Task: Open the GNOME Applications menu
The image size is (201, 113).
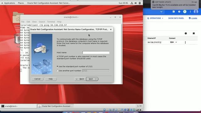Action: click(x=10, y=3)
